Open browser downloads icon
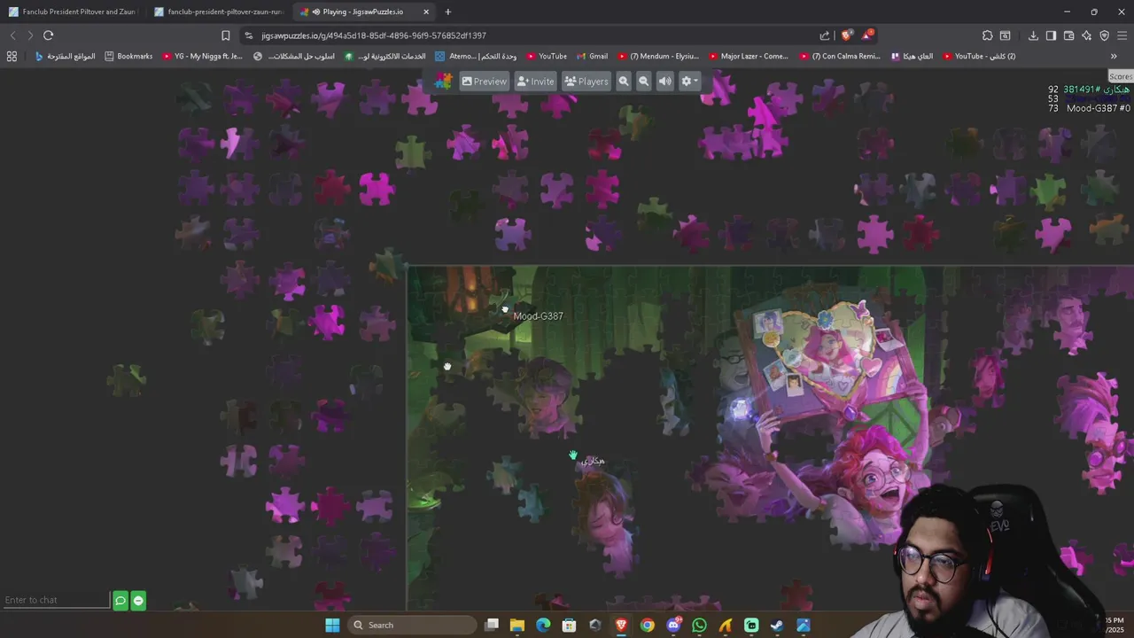1134x638 pixels. (x=1033, y=35)
